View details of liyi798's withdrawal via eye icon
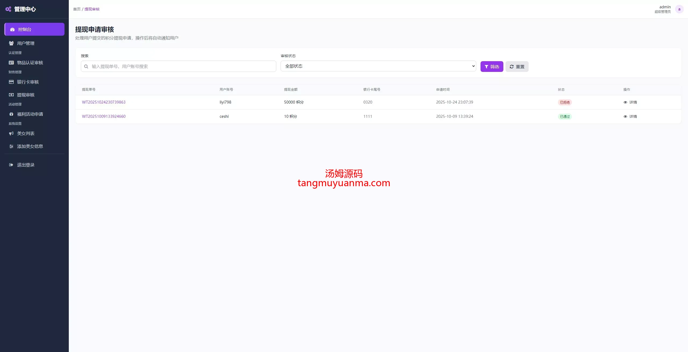Image resolution: width=688 pixels, height=352 pixels. (625, 102)
